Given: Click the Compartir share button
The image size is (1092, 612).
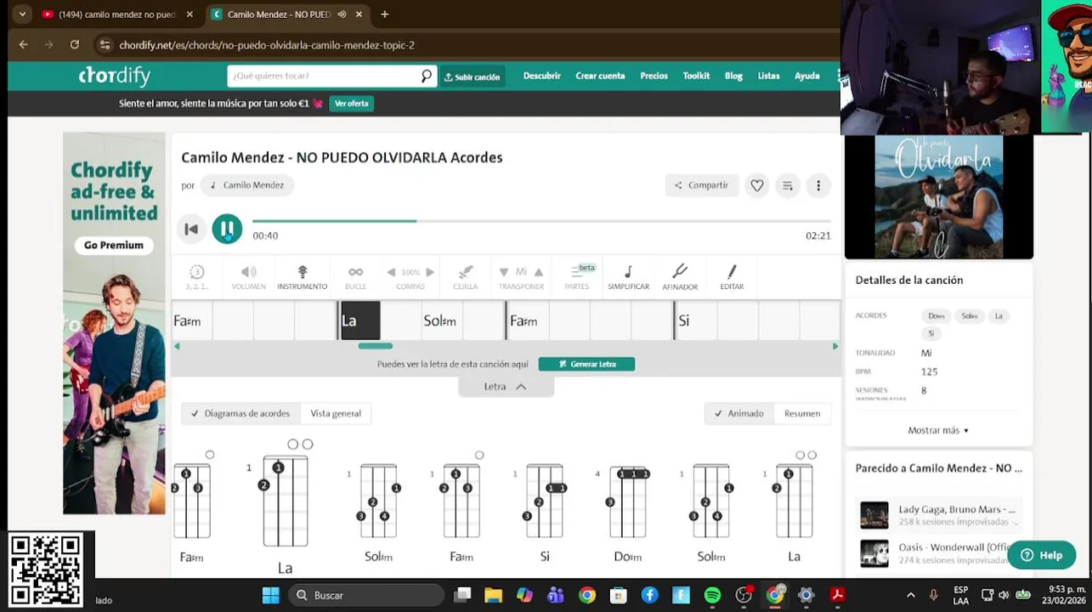Looking at the screenshot, I should [702, 185].
